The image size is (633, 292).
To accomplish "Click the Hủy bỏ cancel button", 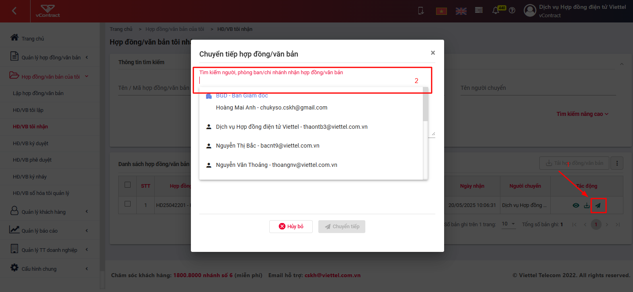I will point(291,227).
